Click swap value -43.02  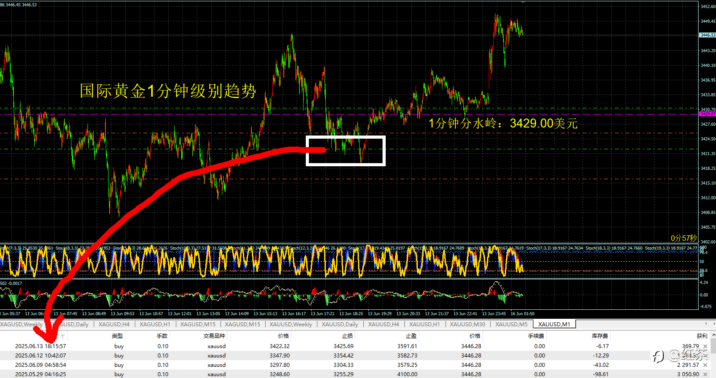click(x=601, y=365)
